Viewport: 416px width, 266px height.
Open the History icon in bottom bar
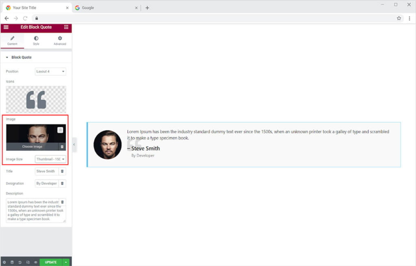click(x=20, y=262)
